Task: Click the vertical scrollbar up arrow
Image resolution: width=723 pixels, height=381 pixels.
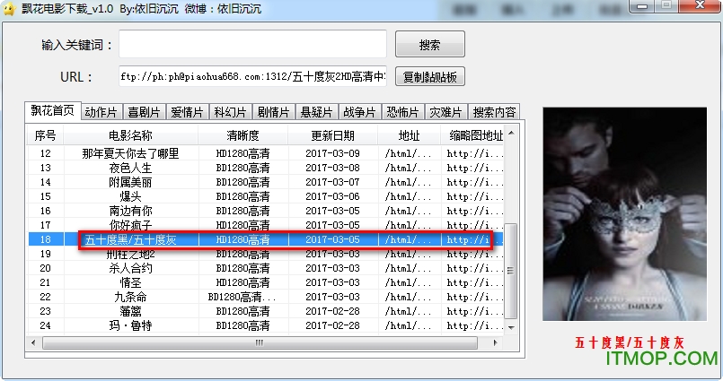Action: click(x=511, y=133)
